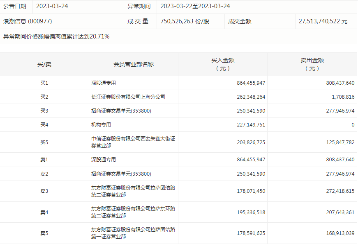
Task: Open 招商证券交易单元(353800) in the 卖2 row
Action: 121,174
